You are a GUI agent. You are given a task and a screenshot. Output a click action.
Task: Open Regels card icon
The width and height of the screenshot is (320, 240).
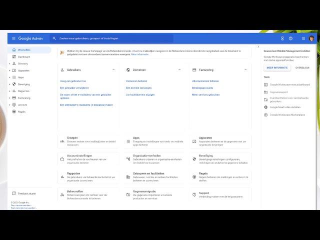click(x=194, y=177)
